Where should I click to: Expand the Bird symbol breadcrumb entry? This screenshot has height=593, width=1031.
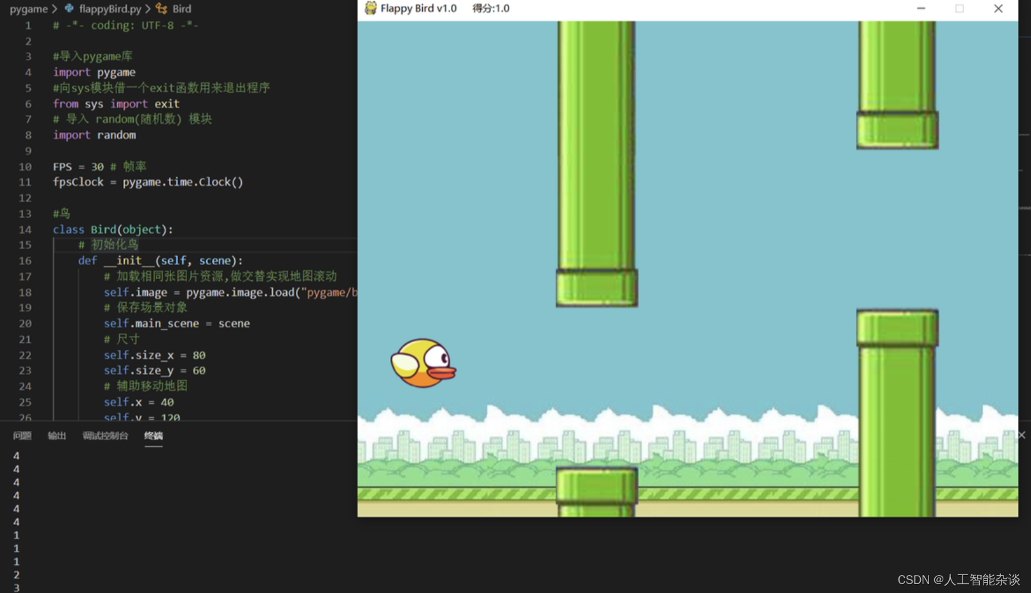click(x=181, y=8)
